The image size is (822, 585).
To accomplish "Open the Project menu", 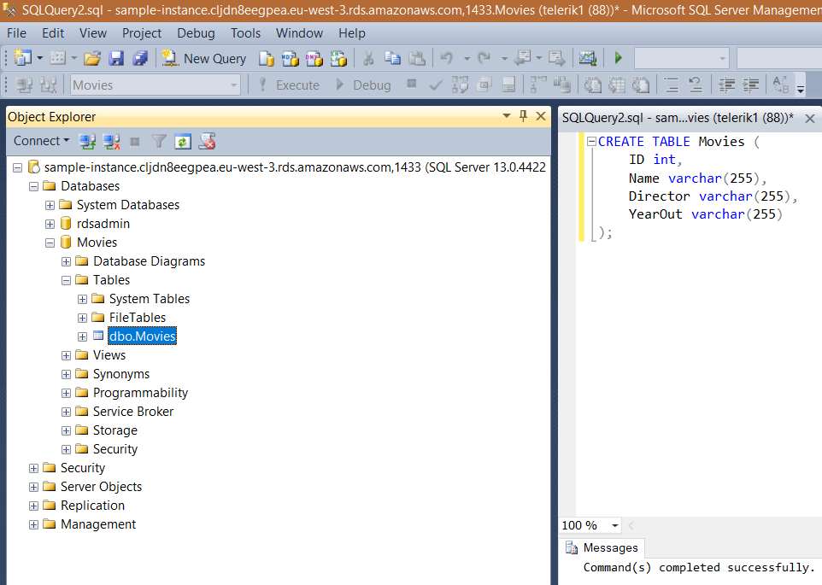I will 142,33.
